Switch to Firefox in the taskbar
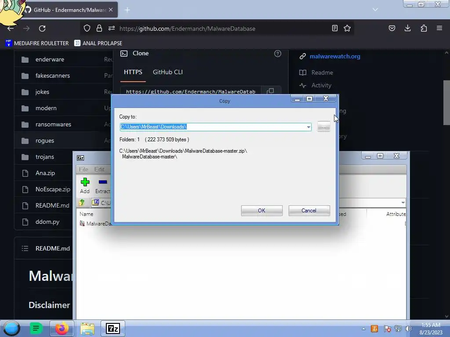450x337 pixels. click(62, 328)
